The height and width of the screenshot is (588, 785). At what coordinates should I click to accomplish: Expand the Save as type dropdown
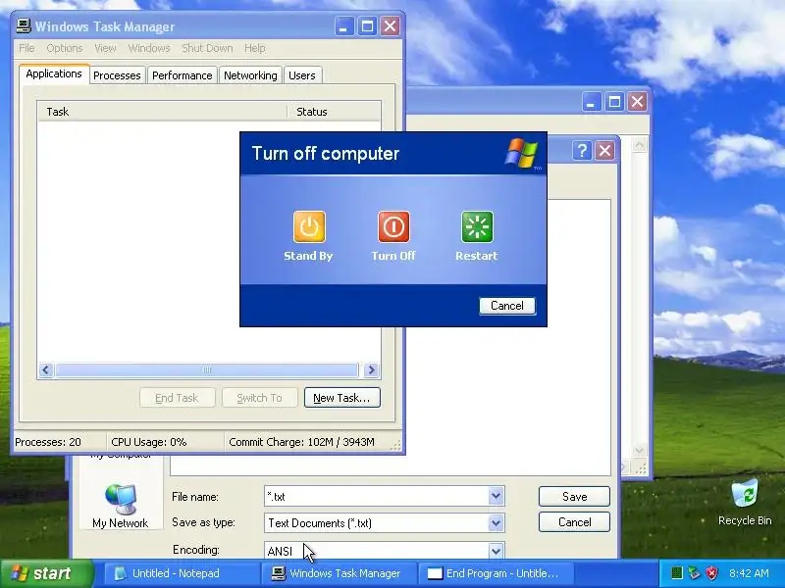click(x=496, y=523)
